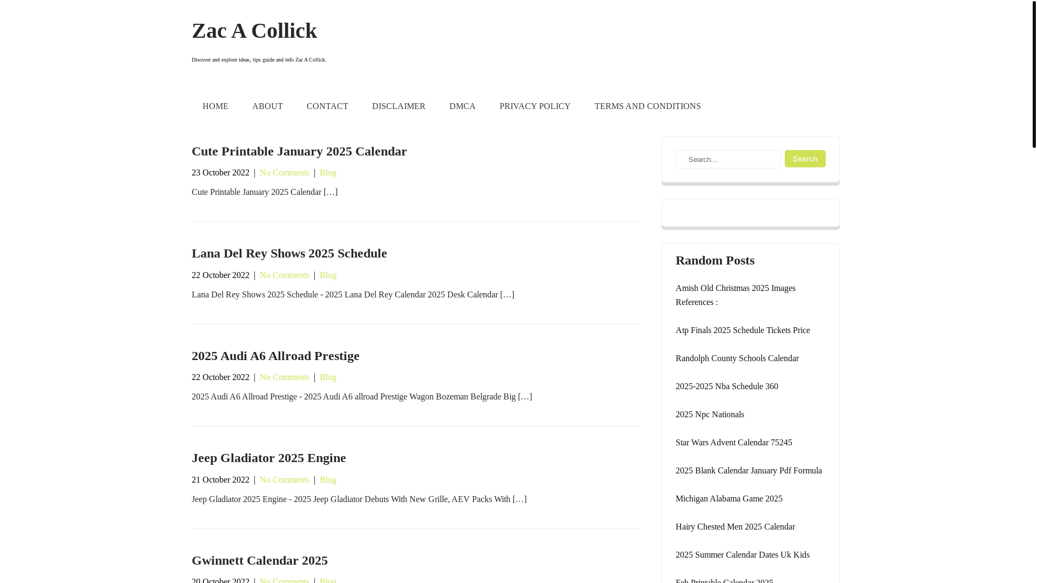Image resolution: width=1037 pixels, height=583 pixels.
Task: Open the ABOUT page
Action: (x=267, y=106)
